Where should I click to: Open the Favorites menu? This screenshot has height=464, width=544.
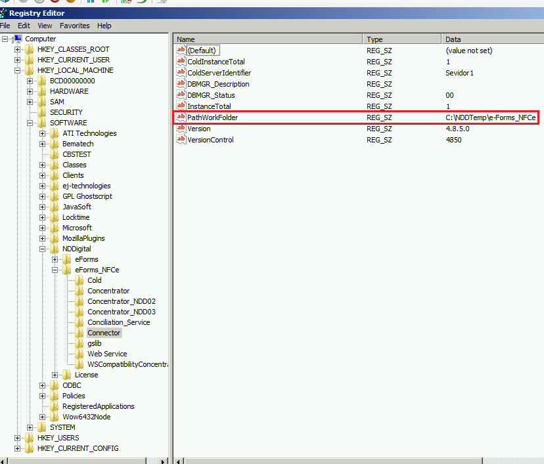74,26
